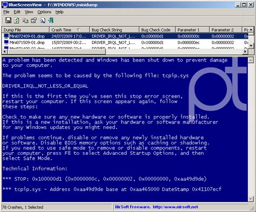Open the Edit menu
256x212 pixels.
click(17, 12)
